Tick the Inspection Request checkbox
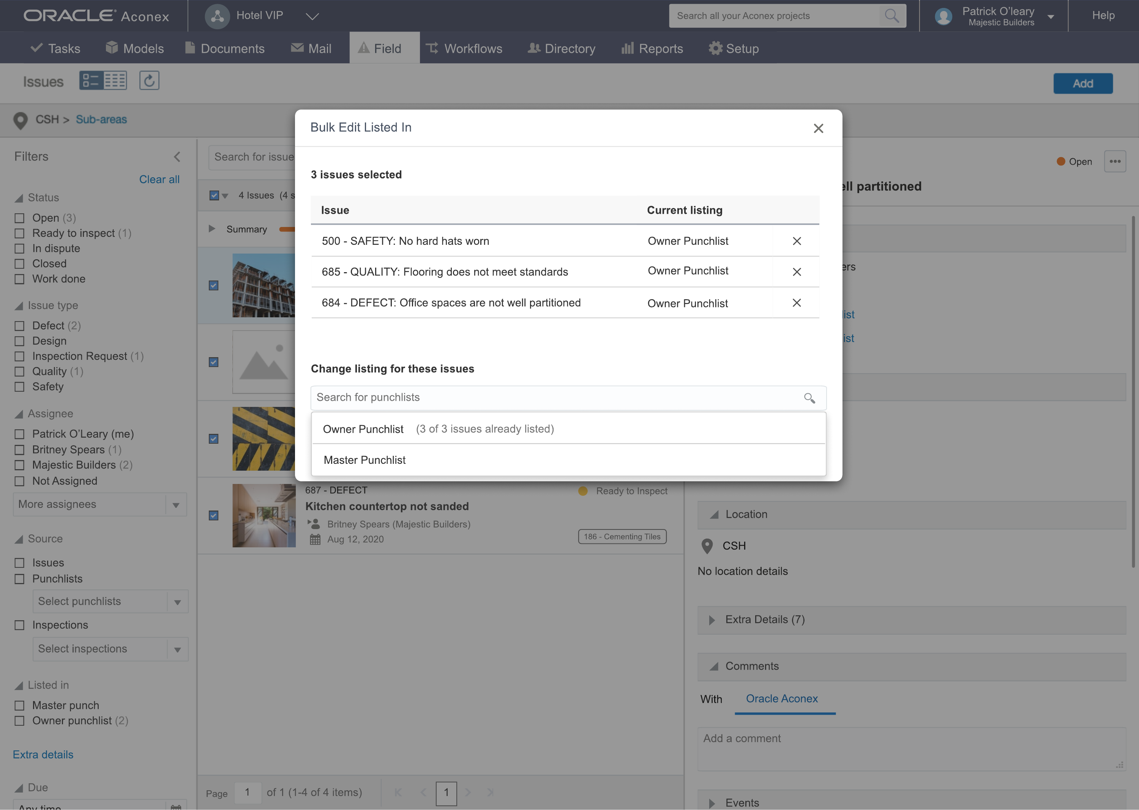 tap(19, 356)
